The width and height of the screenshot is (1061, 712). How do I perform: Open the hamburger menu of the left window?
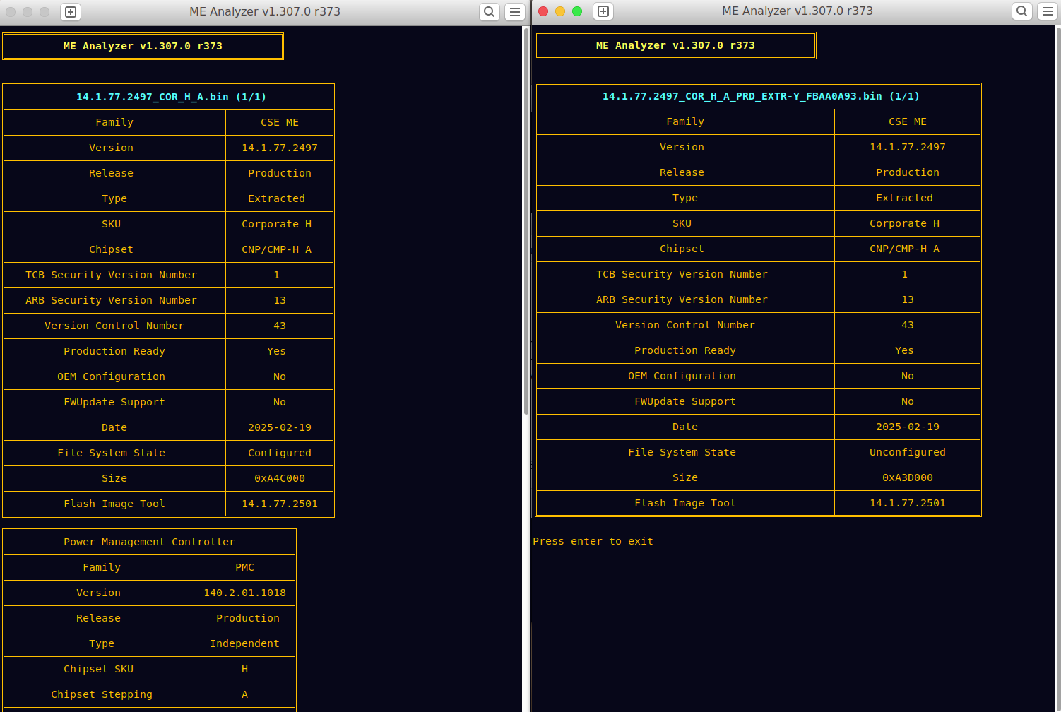click(x=515, y=11)
